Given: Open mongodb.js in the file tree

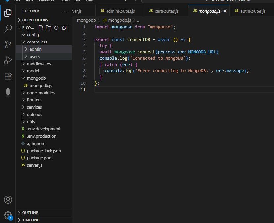Looking at the screenshot, I should 44,85.
